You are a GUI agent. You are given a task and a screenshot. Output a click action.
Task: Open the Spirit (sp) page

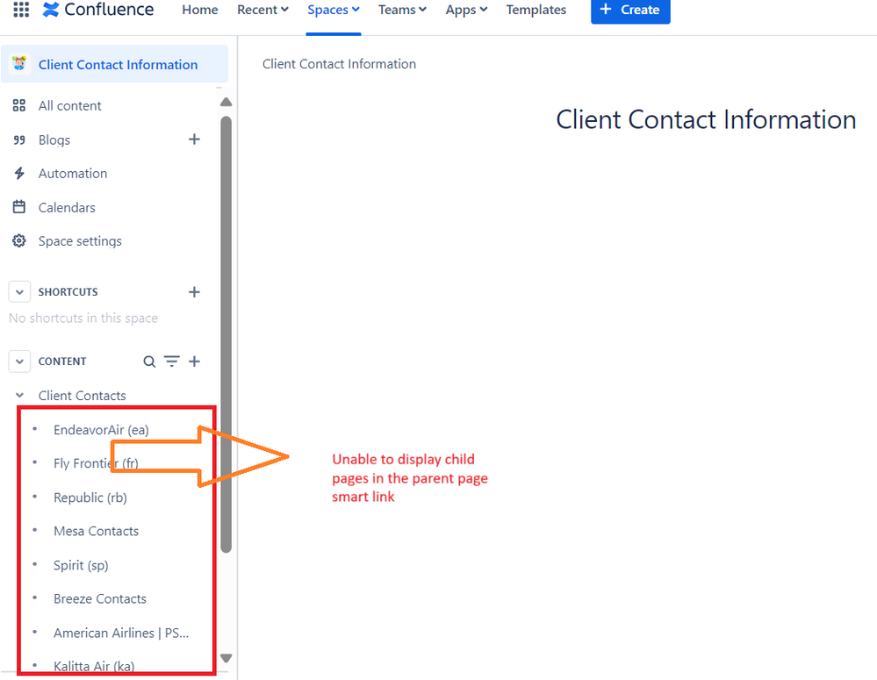point(81,565)
